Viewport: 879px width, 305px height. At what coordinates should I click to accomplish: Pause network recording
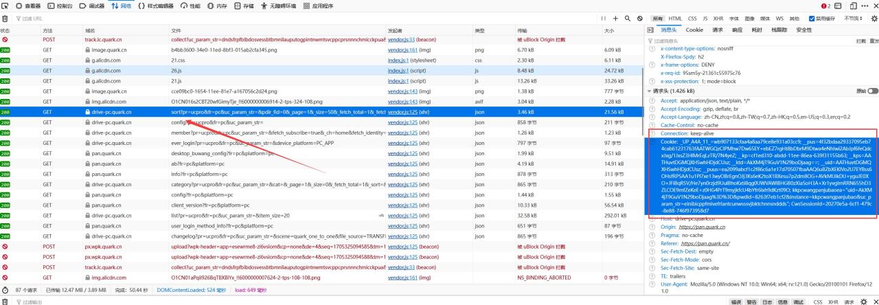point(603,19)
